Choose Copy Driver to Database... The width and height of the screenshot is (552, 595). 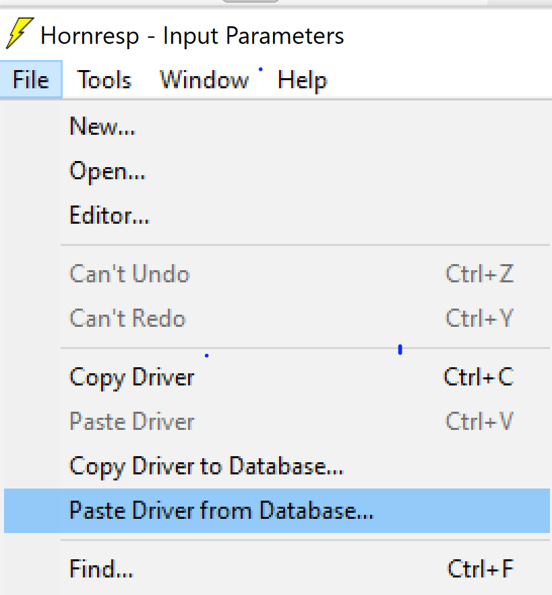tap(206, 466)
